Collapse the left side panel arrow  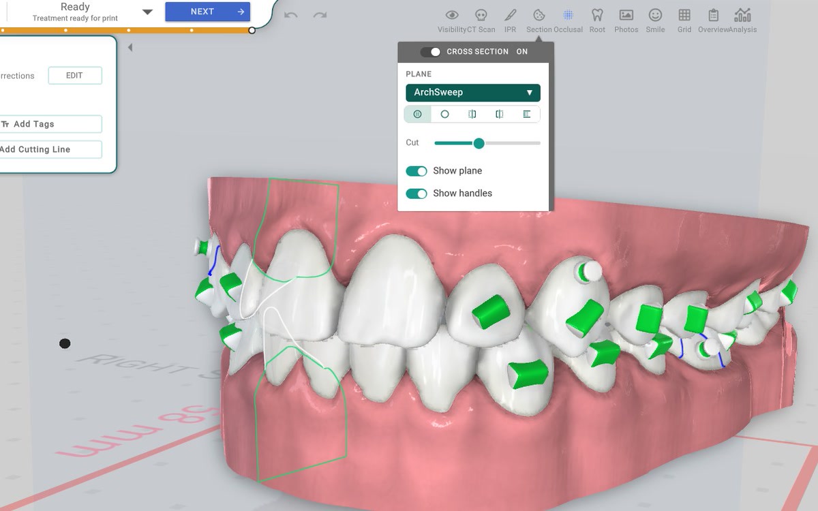(x=130, y=48)
